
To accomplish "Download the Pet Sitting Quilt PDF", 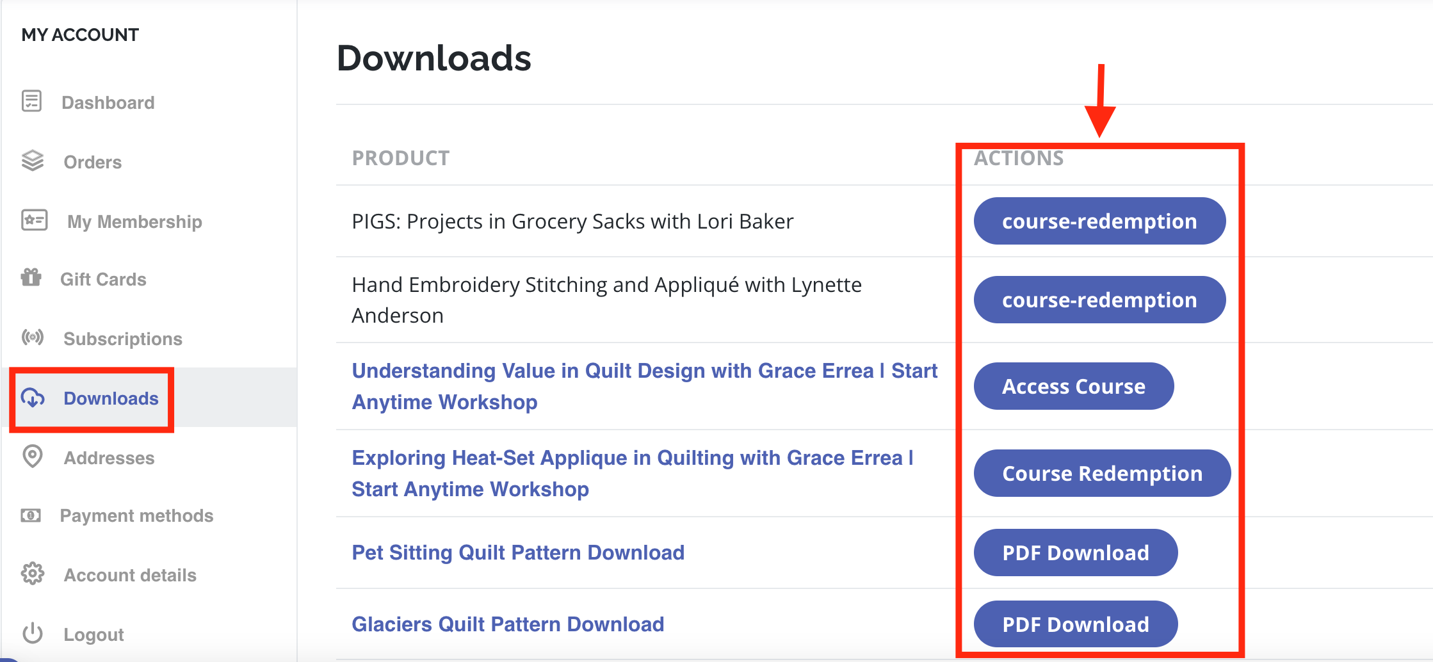I will point(1076,553).
